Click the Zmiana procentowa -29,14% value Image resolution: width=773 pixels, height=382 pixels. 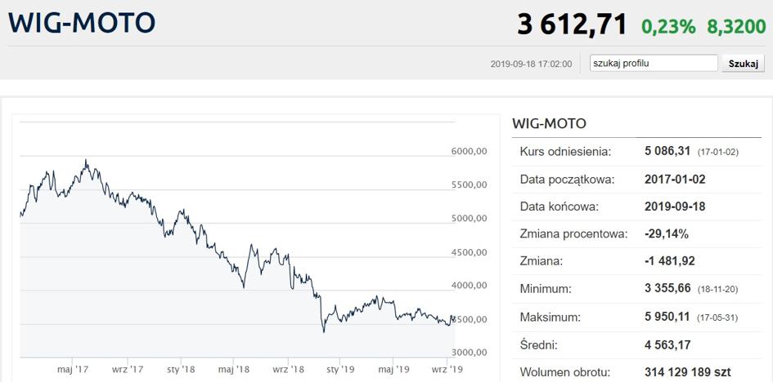666,234
